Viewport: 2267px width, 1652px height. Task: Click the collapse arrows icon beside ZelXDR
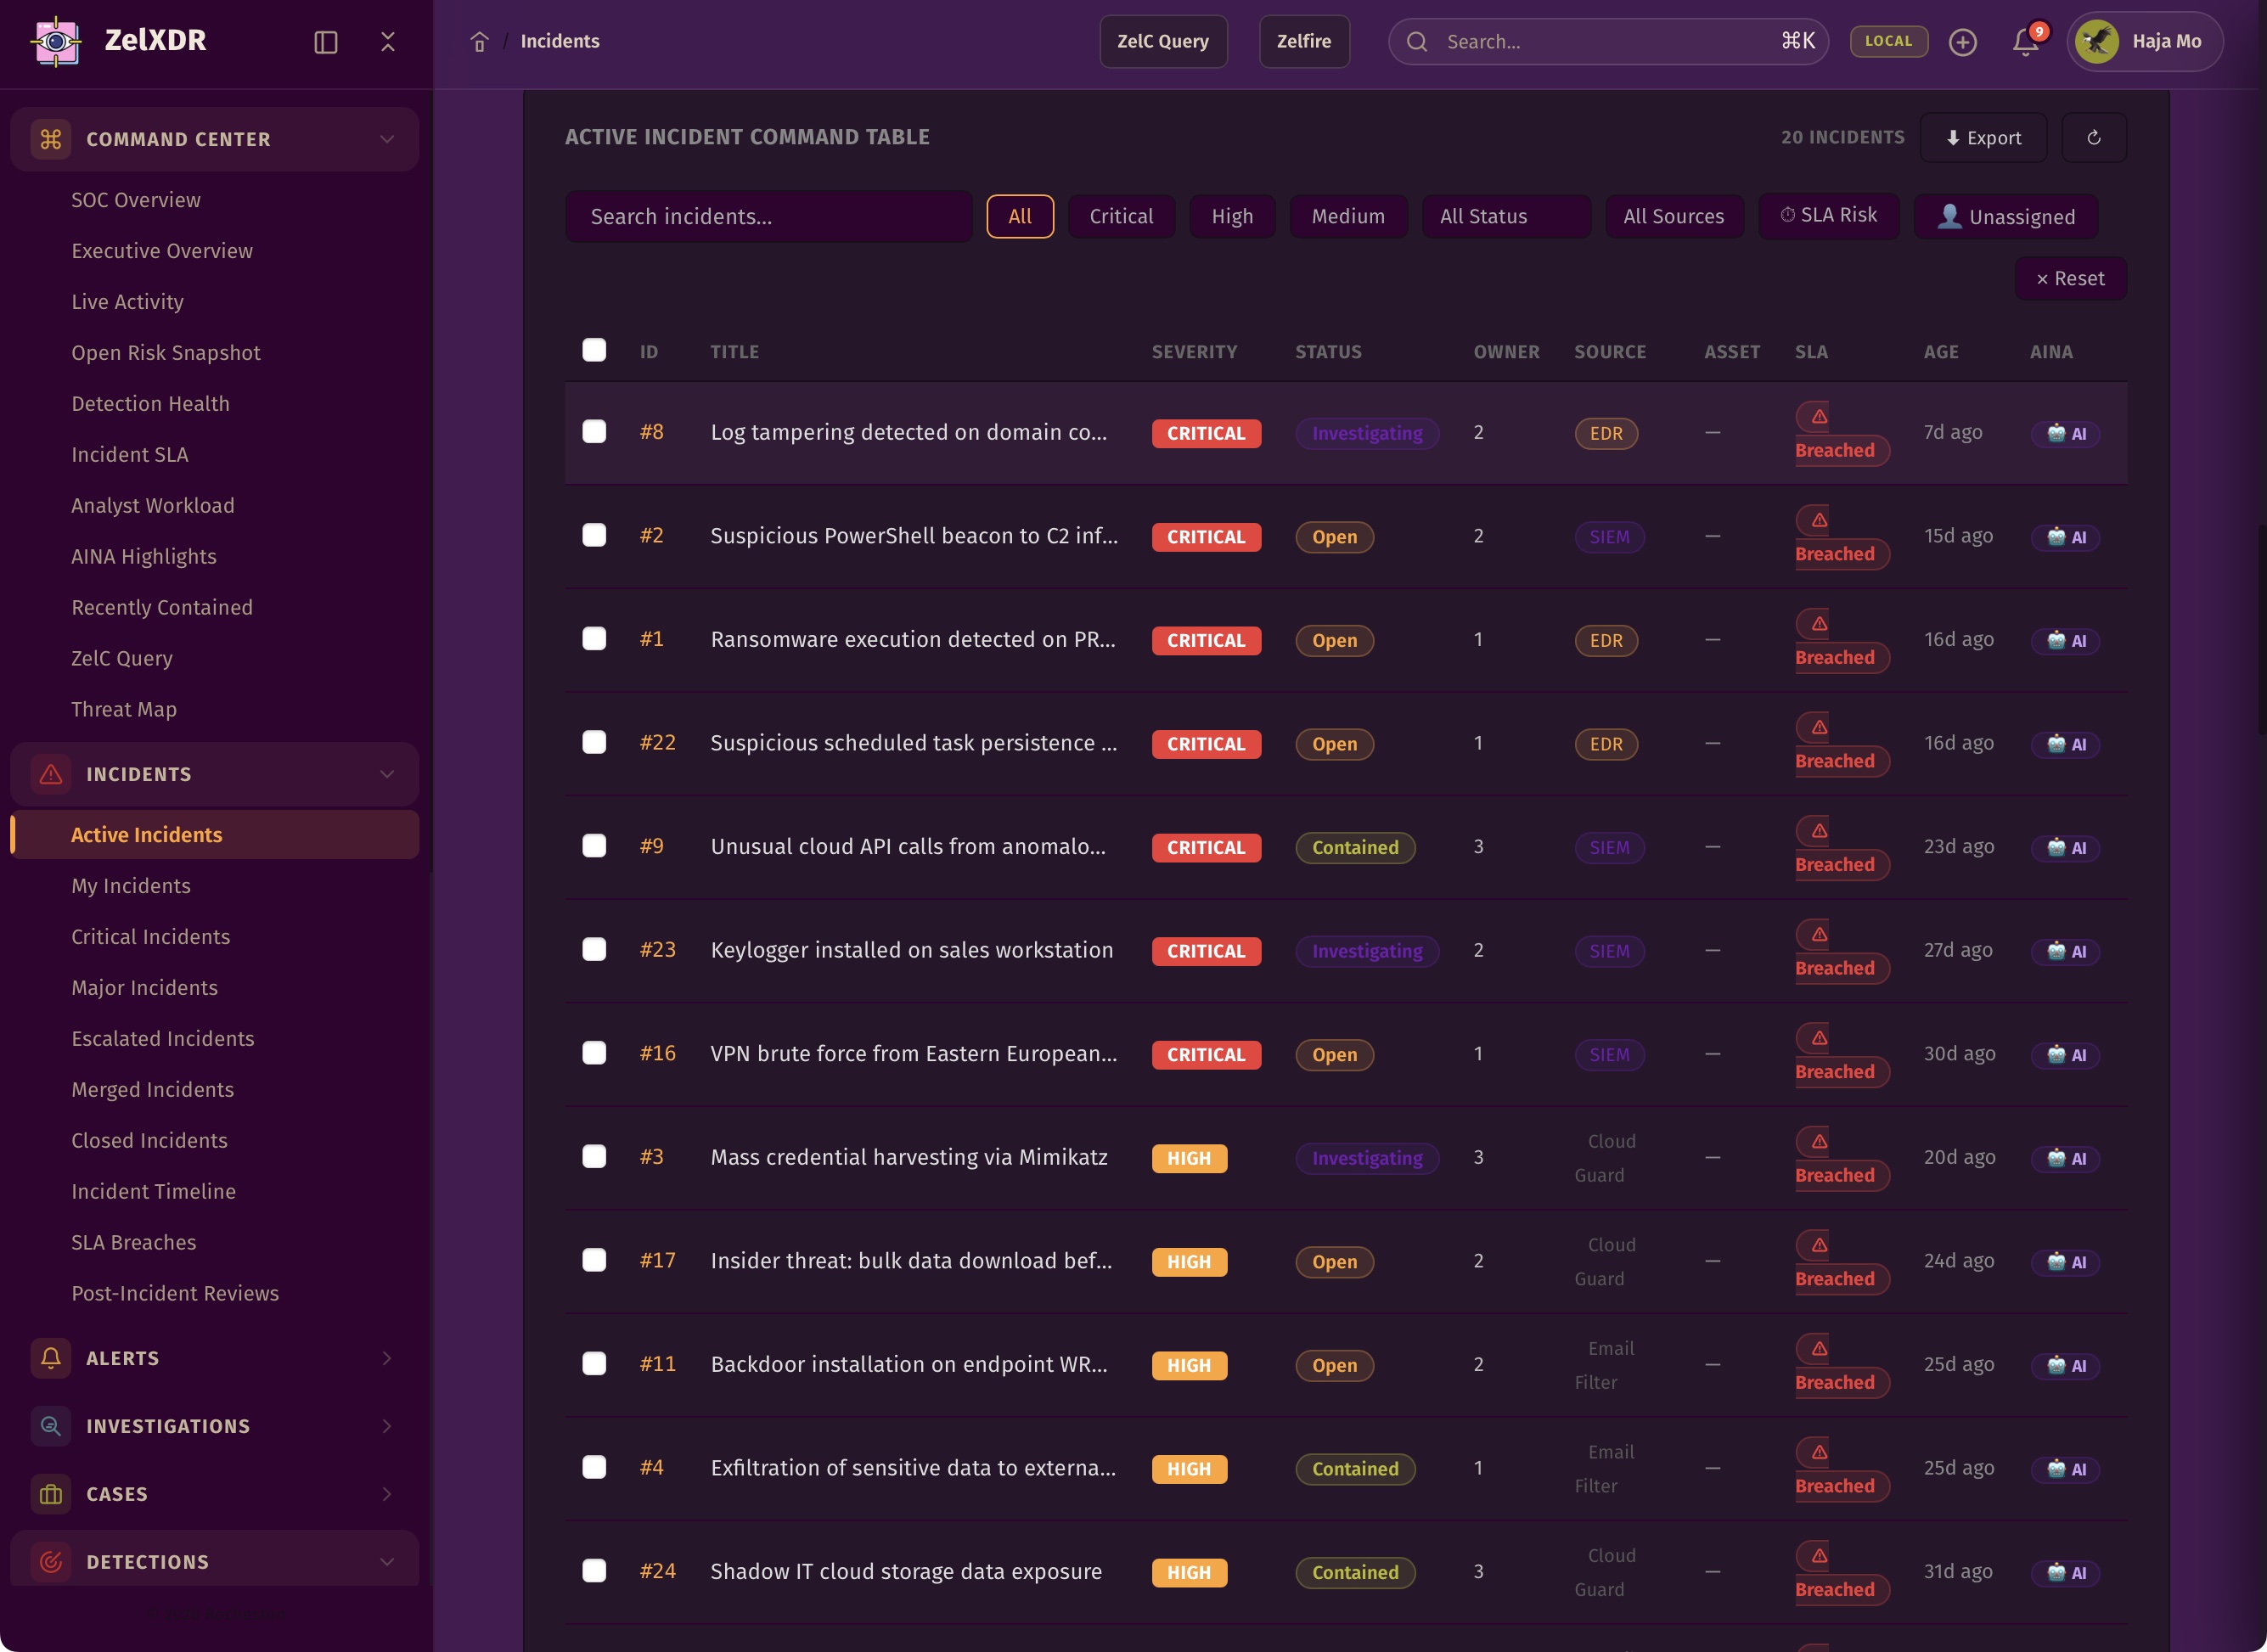(x=388, y=42)
